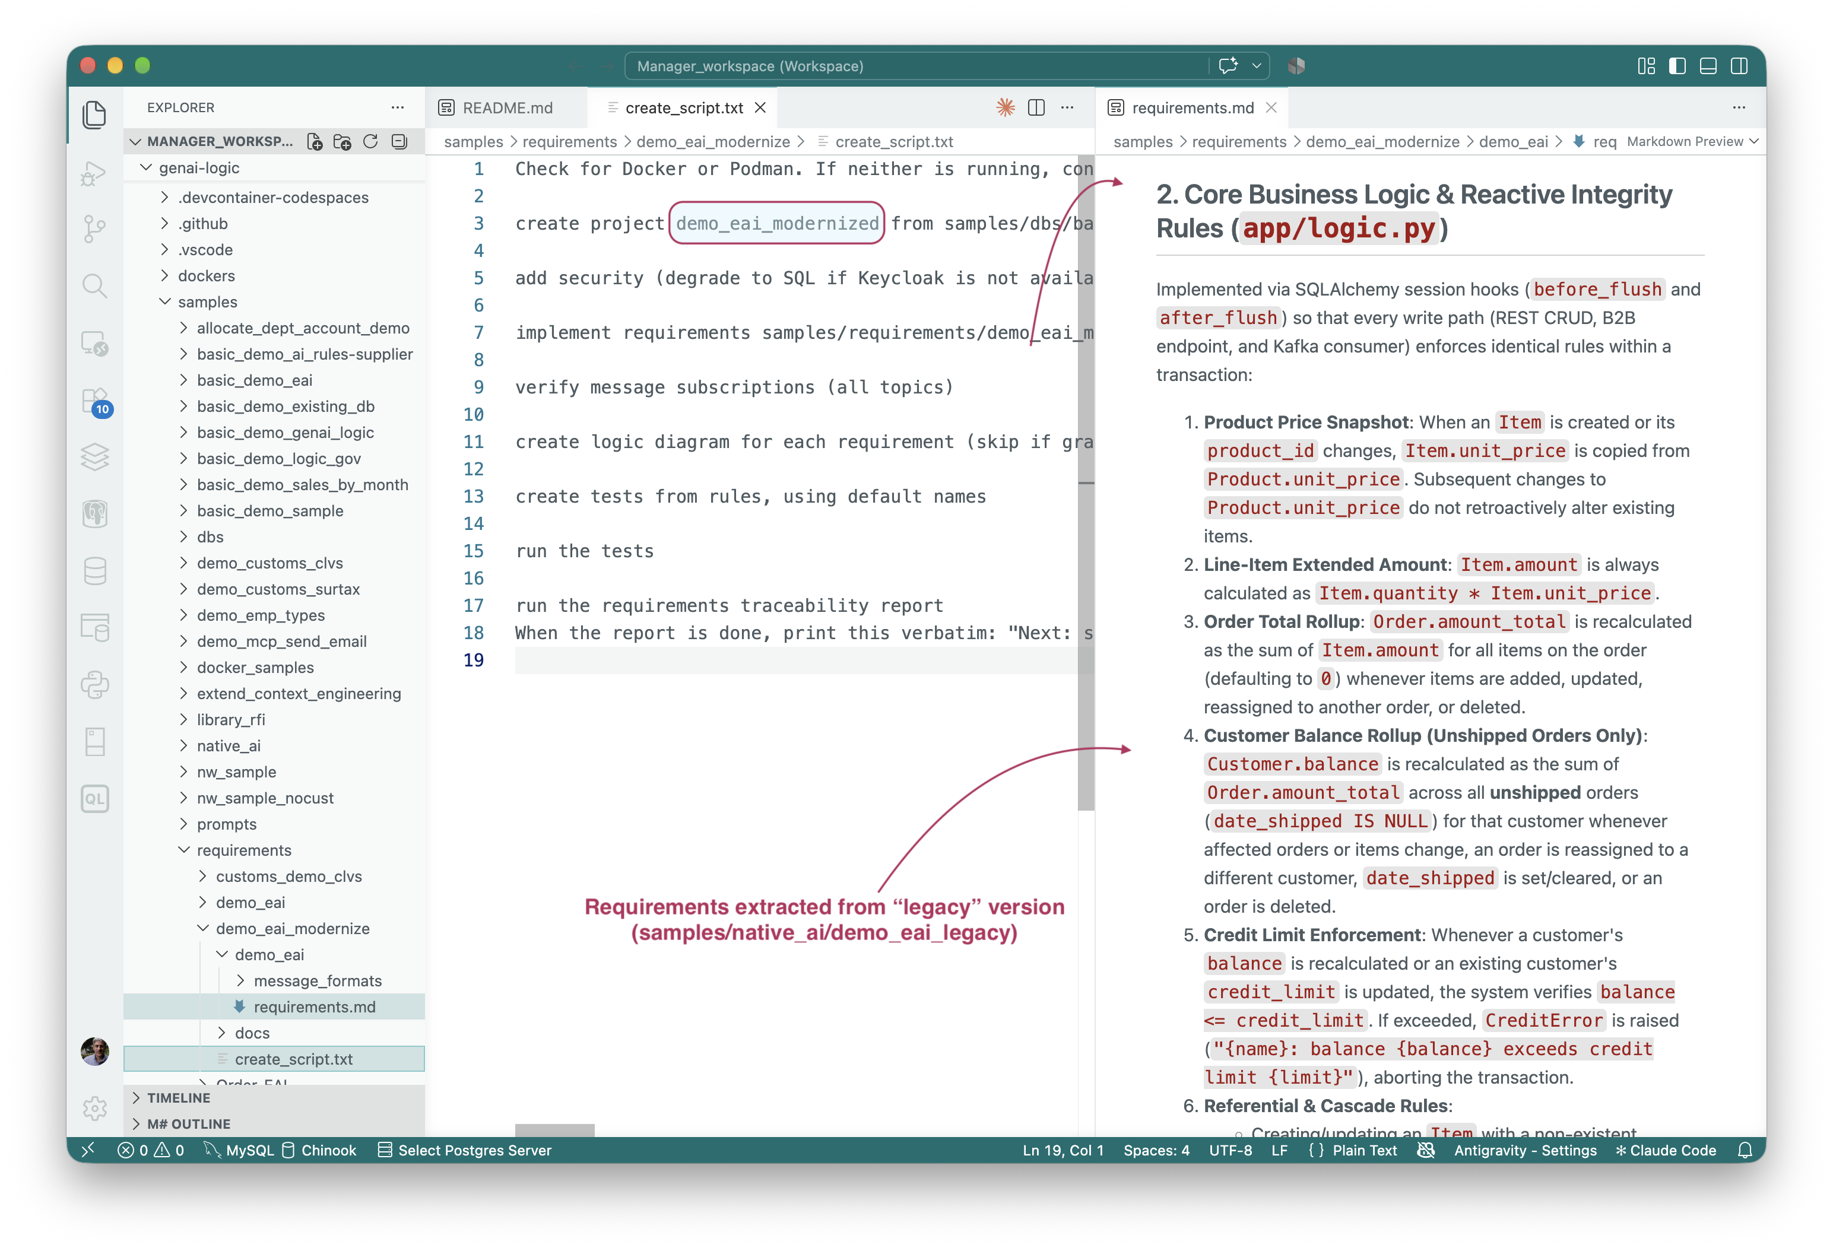The image size is (1833, 1251).
Task: Split the create_script.txt editor
Action: tap(1036, 107)
